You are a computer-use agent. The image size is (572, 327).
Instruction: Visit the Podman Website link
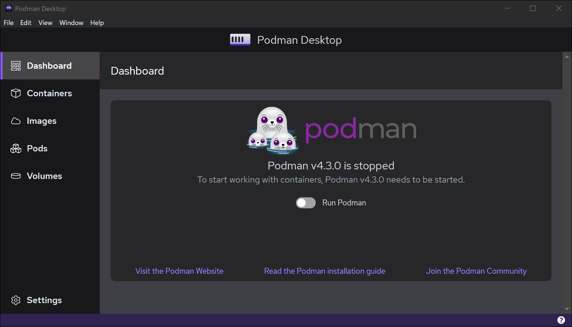179,271
